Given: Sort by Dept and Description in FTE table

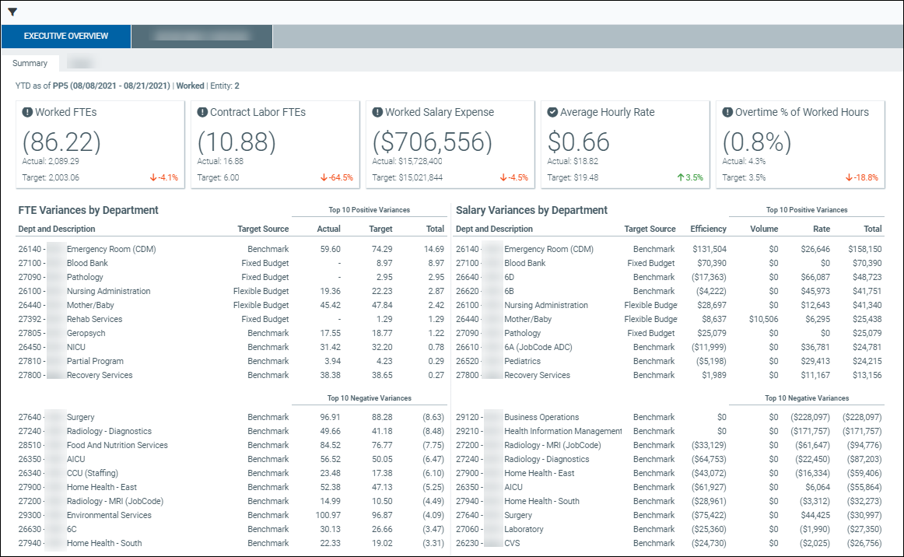Looking at the screenshot, I should pyautogui.click(x=57, y=229).
